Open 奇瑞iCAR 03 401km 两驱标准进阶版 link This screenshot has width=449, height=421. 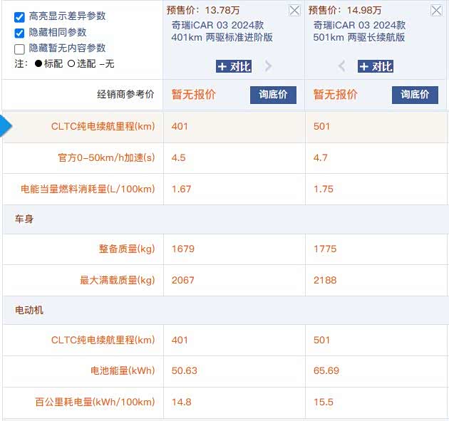[x=222, y=31]
